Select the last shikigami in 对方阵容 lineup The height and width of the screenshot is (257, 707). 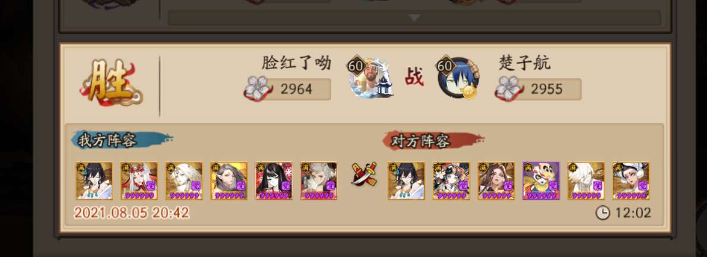(x=631, y=181)
